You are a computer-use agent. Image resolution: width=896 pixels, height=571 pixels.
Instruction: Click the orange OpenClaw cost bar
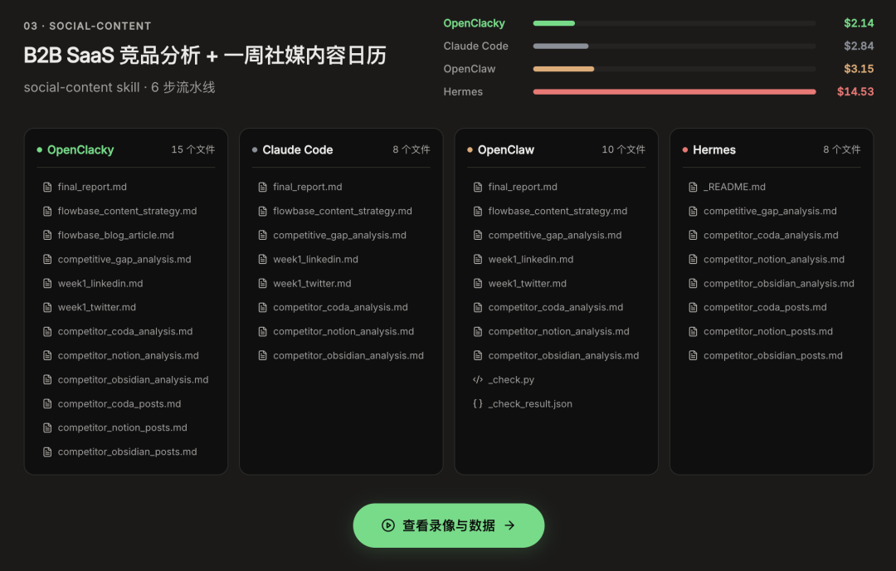point(563,69)
